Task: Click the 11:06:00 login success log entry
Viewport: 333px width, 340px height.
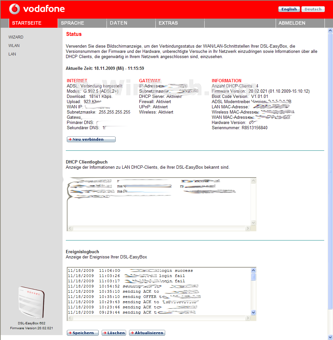Action: (130, 270)
